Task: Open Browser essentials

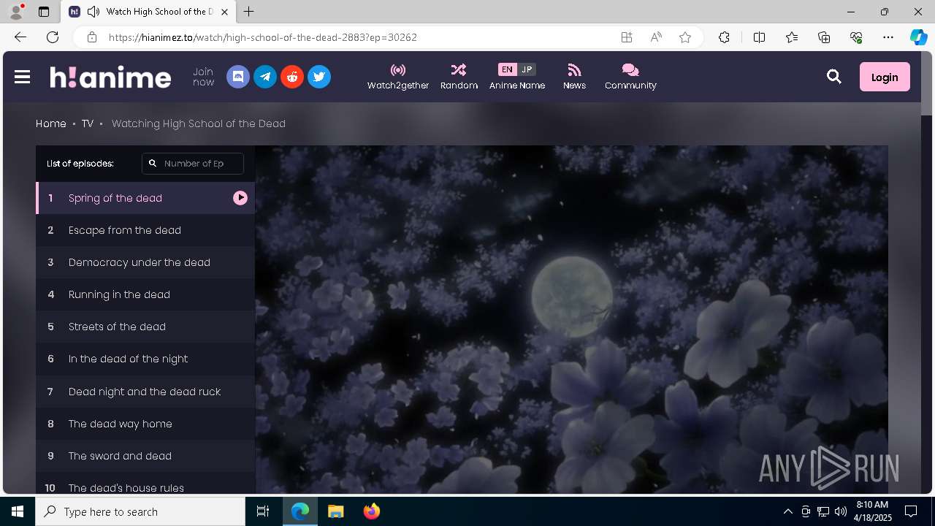Action: pyautogui.click(x=856, y=37)
